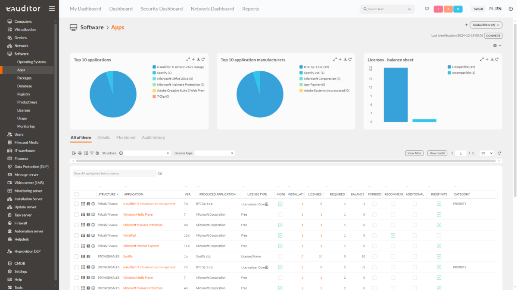Click the power logout icon
Screen dimensions: 517x290
[x=511, y=9]
